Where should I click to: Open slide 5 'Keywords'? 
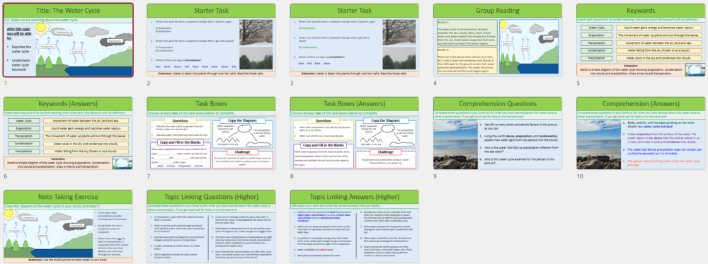pos(641,40)
